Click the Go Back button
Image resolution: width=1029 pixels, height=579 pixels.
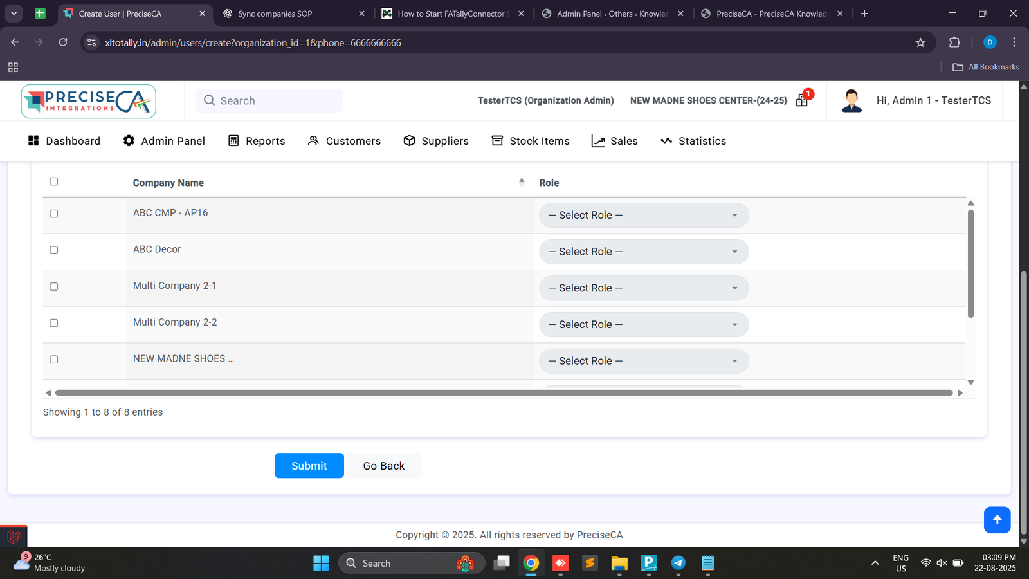(x=384, y=466)
